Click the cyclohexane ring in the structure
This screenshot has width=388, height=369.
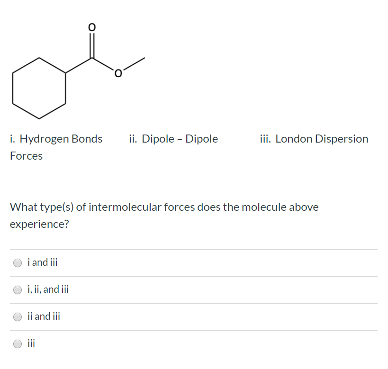[38, 88]
